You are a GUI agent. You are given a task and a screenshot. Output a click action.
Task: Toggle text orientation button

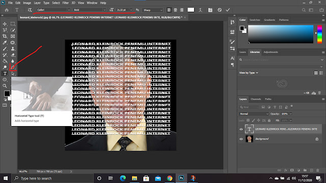tap(30, 10)
